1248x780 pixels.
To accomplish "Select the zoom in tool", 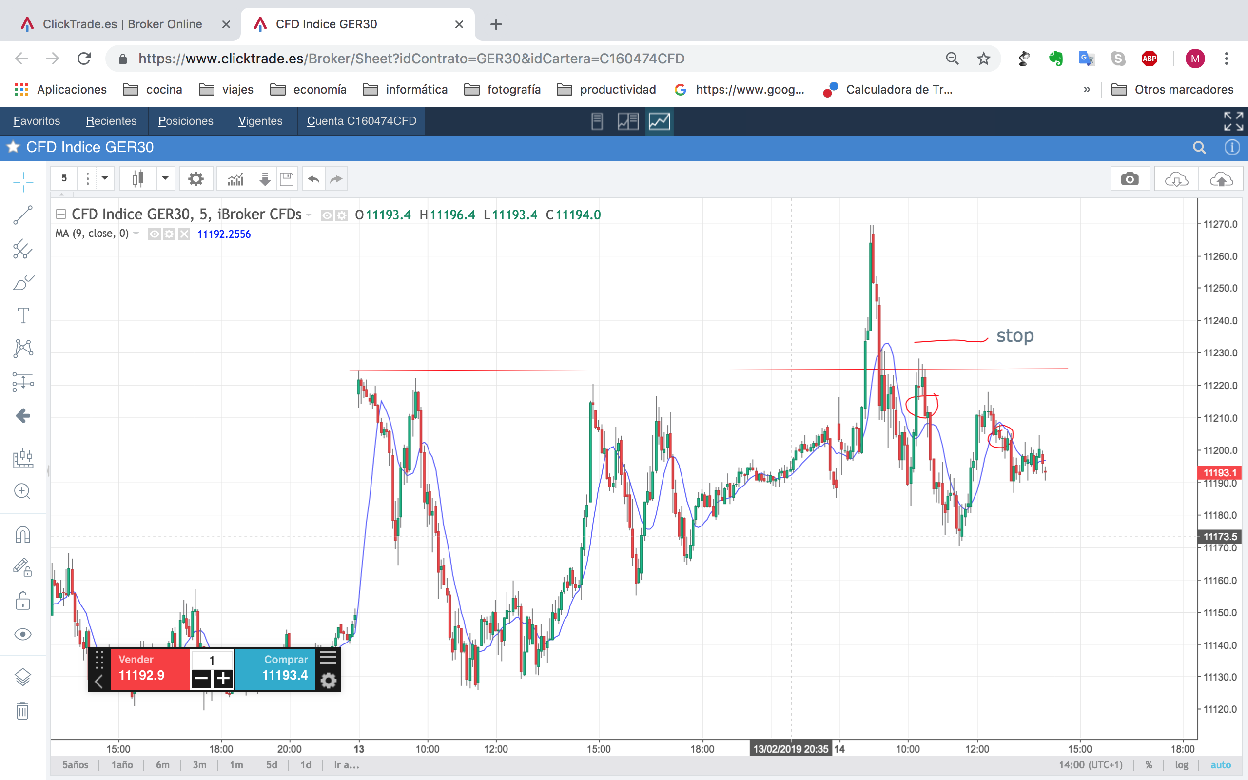I will (23, 491).
